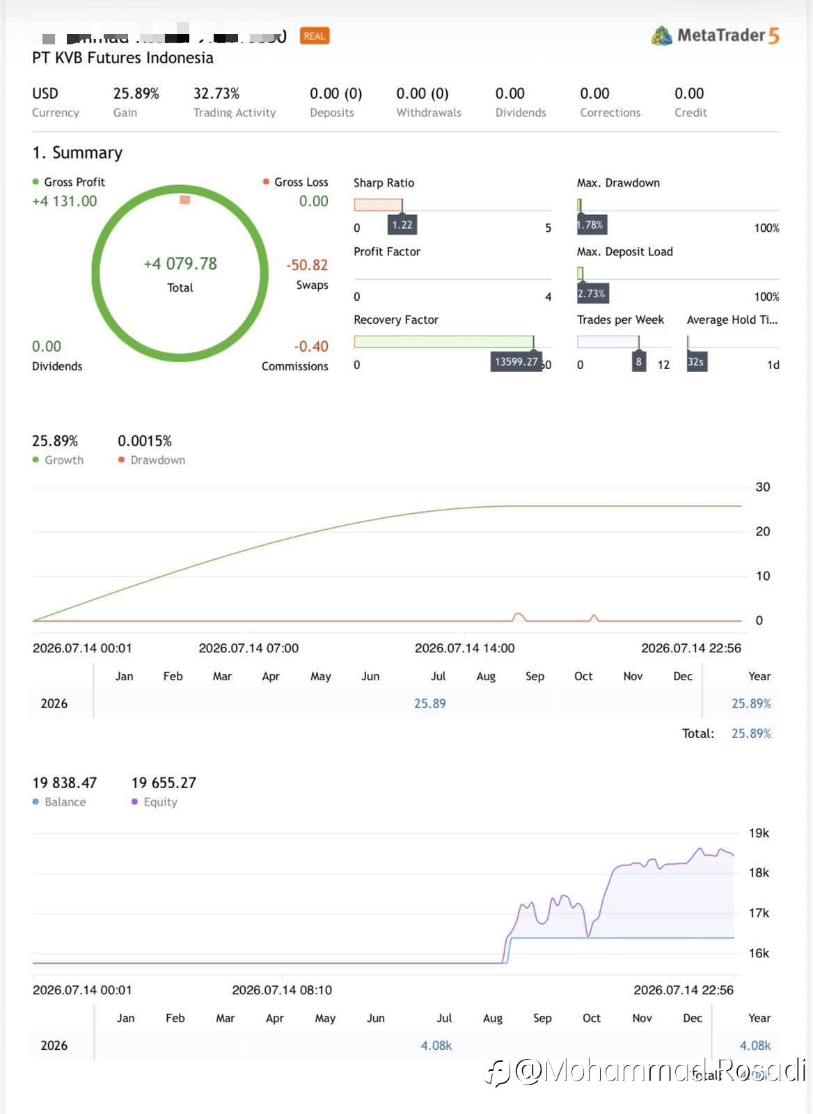Click the Recovery Factor 13599.27 marker
The width and height of the screenshot is (813, 1114).
tap(516, 362)
